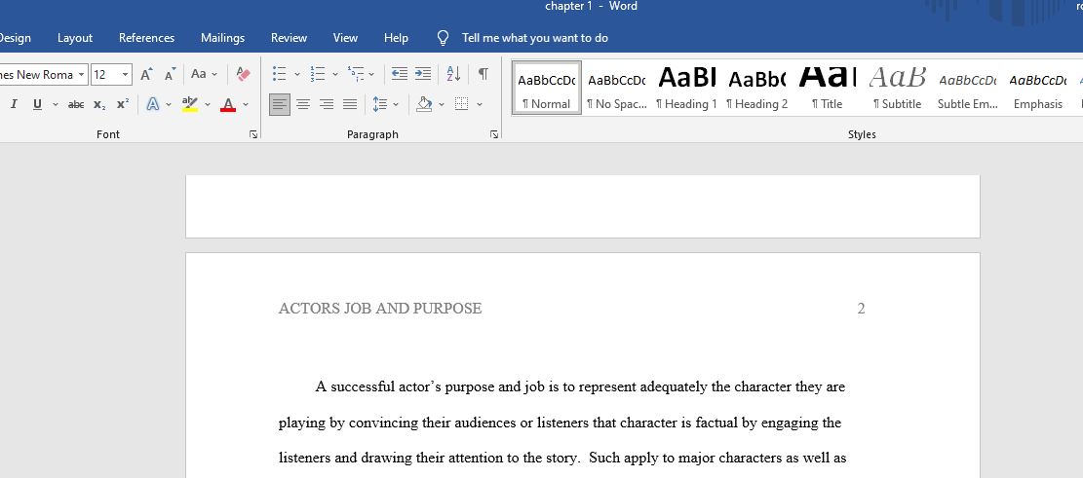Screen dimensions: 1083x478
Task: Expand font color dropdown arrow
Action: (x=246, y=105)
